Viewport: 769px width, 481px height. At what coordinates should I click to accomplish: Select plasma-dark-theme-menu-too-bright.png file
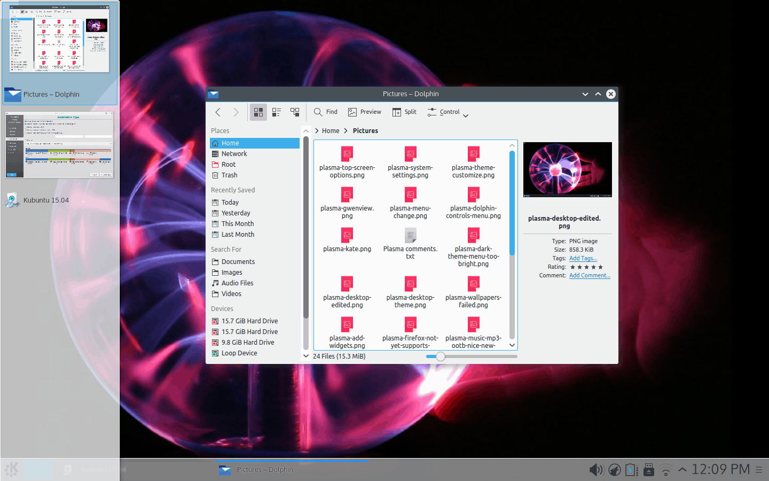[473, 247]
